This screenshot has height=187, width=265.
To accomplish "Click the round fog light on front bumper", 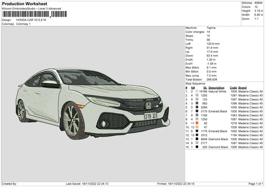I will coord(103,124).
